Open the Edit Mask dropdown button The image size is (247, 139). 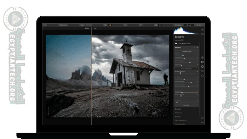186,105
